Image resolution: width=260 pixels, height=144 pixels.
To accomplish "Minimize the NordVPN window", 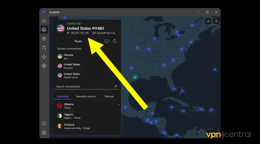I will click(198, 12).
